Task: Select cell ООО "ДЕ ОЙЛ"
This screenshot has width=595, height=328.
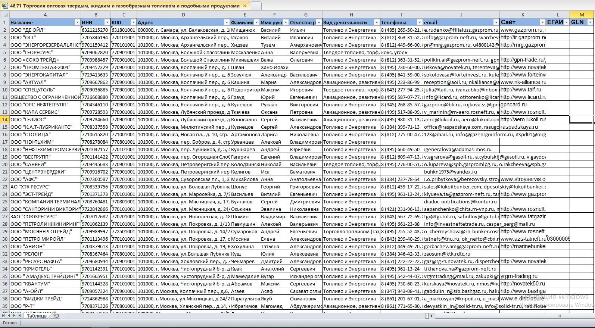Action: tap(45, 30)
